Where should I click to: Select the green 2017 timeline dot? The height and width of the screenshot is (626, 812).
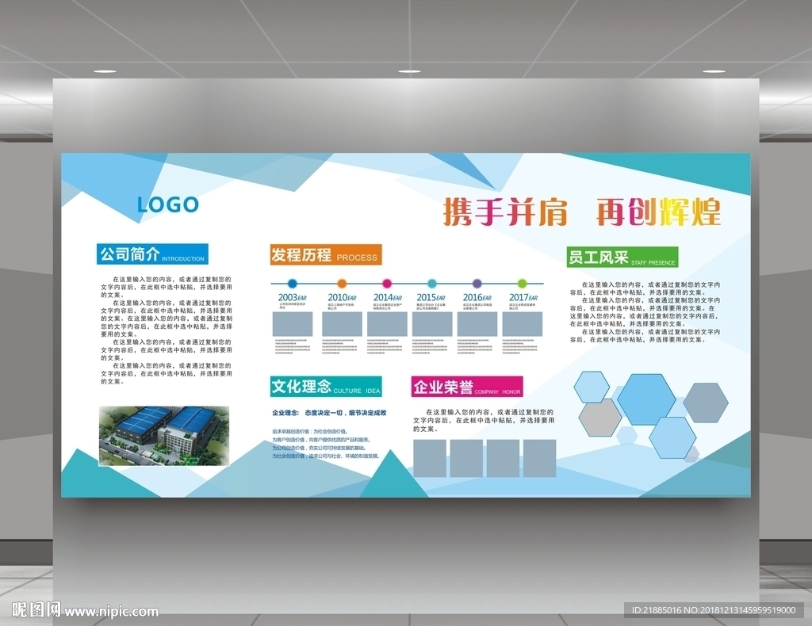pyautogui.click(x=522, y=284)
